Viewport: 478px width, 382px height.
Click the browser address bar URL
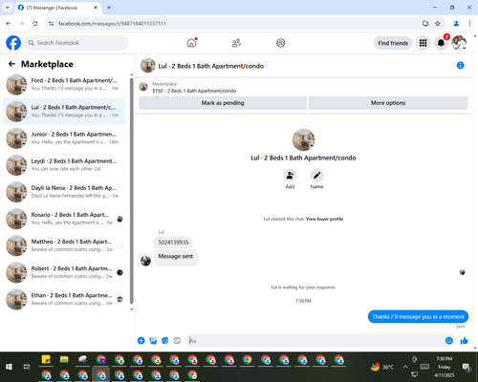[x=112, y=24]
